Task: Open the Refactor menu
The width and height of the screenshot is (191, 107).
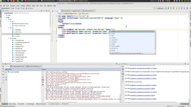Action: click(29, 6)
